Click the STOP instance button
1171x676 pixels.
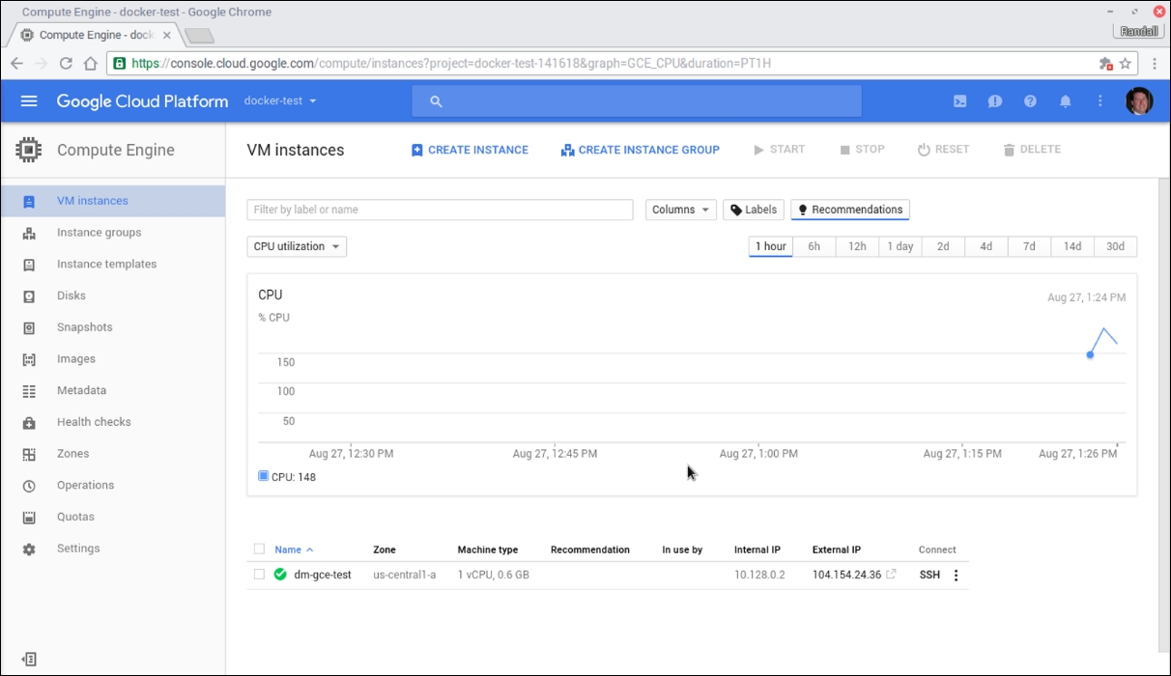click(862, 150)
